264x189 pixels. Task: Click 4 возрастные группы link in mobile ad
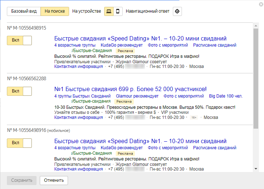point(75,148)
